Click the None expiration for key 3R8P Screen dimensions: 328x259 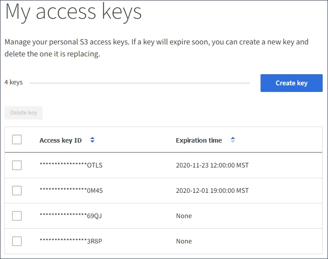tap(184, 241)
